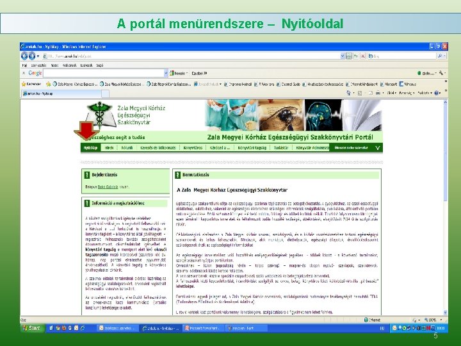Screen dimensions: 461x346
Task: Click the browser Forward arrow button
Action: pos(32,56)
